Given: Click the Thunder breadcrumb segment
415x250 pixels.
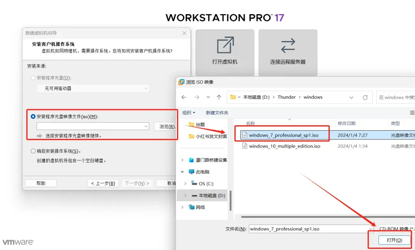Looking at the screenshot, I should (x=287, y=97).
